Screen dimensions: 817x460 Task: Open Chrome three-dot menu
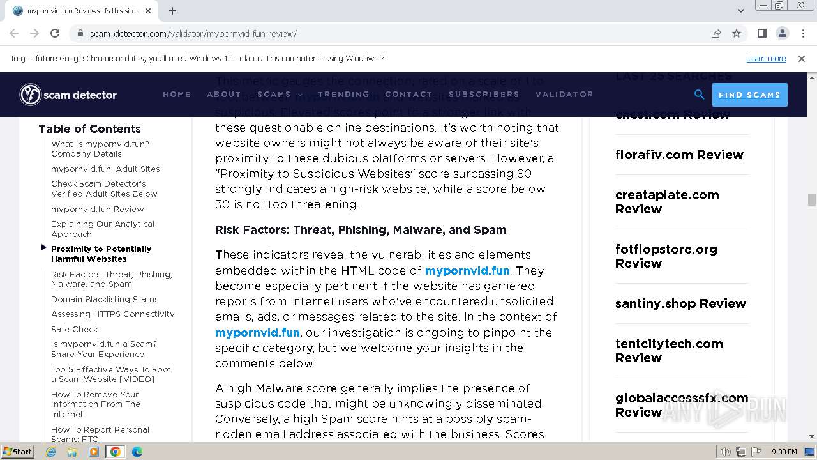803,33
